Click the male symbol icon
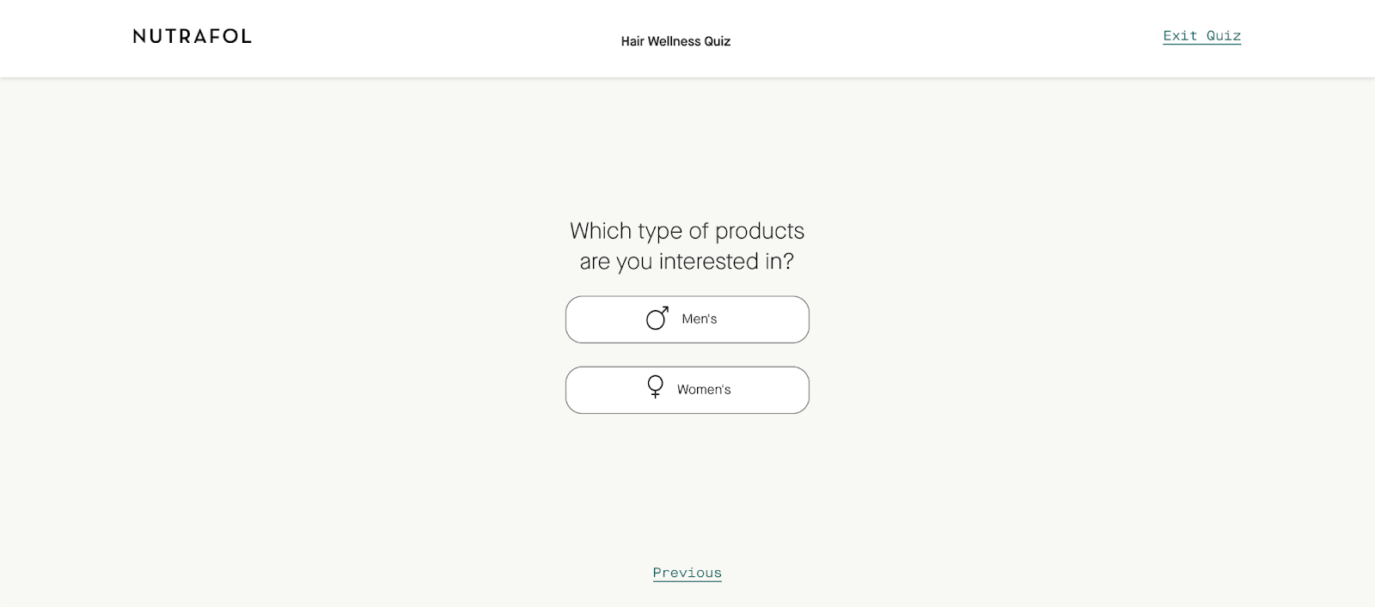The width and height of the screenshot is (1375, 607). 657,319
